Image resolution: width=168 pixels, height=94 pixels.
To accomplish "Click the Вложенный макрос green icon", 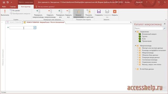I will [140, 34].
